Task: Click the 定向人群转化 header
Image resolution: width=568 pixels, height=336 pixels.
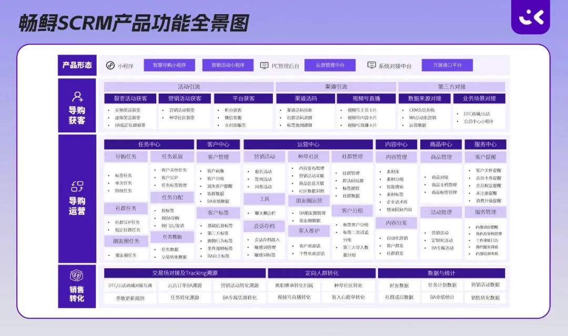Action: [x=322, y=273]
